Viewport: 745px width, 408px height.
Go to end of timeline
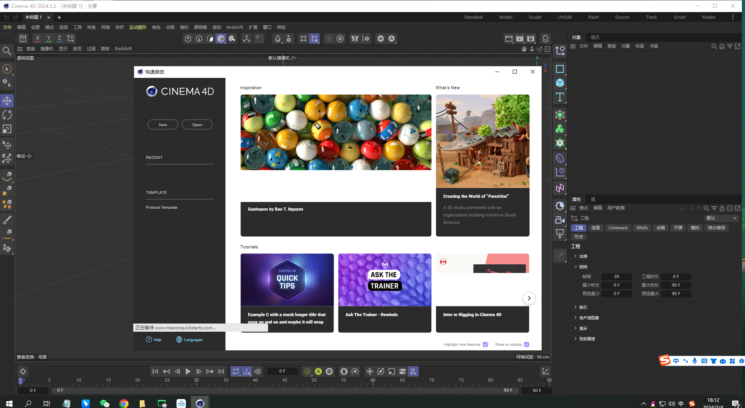point(221,371)
